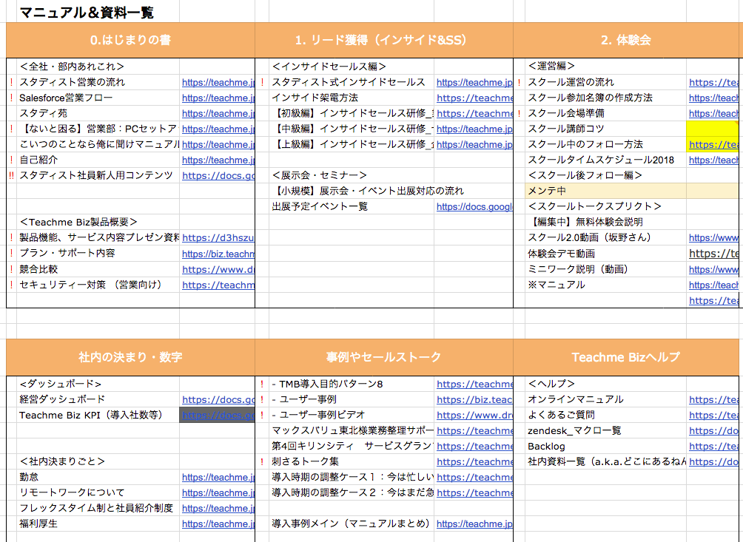
Task: Select the 1. リード獲得（インサイド&SS） header
Action: click(384, 40)
